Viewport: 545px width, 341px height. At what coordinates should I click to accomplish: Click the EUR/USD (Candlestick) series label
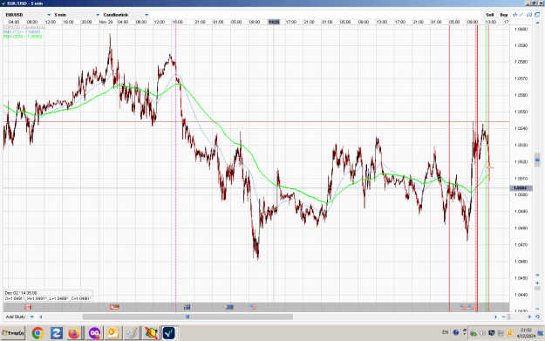click(x=24, y=27)
